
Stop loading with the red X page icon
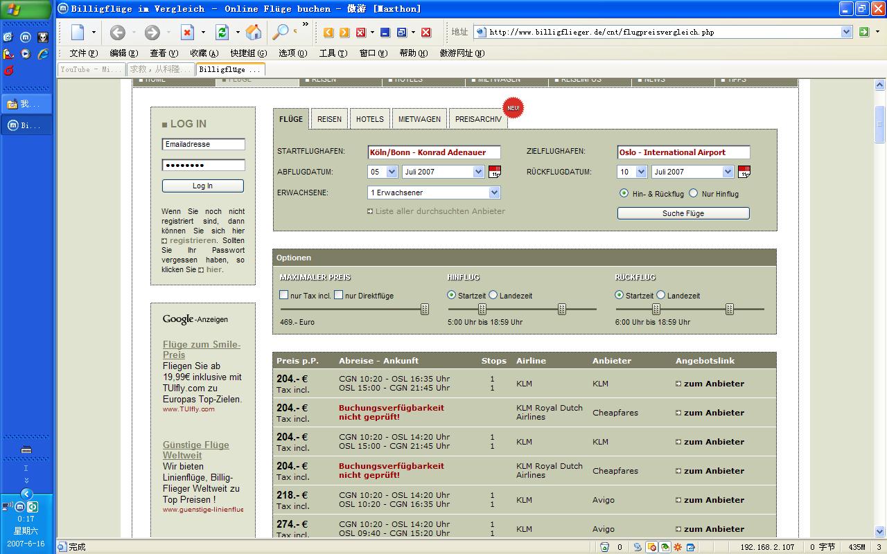(x=187, y=33)
